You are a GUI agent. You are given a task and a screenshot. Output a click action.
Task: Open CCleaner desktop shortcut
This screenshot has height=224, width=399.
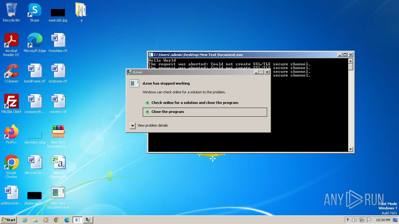click(11, 73)
